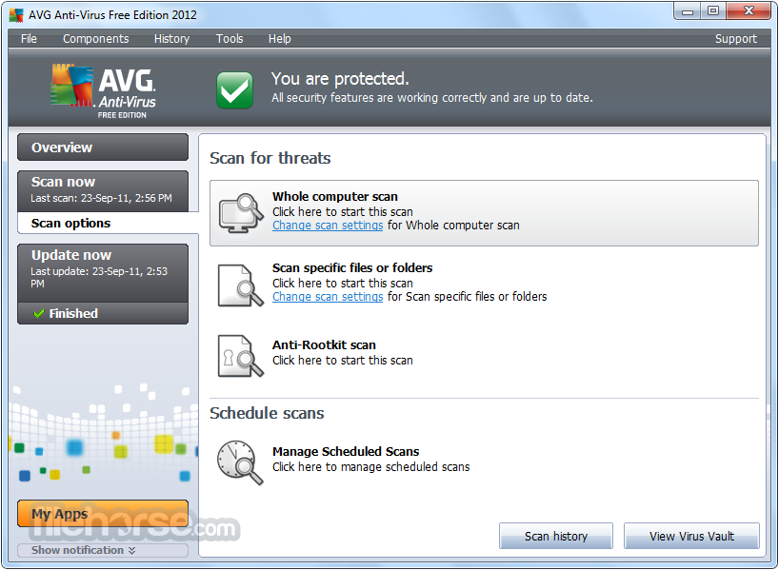Open the Help menu
This screenshot has height=570, width=779.
tap(280, 39)
